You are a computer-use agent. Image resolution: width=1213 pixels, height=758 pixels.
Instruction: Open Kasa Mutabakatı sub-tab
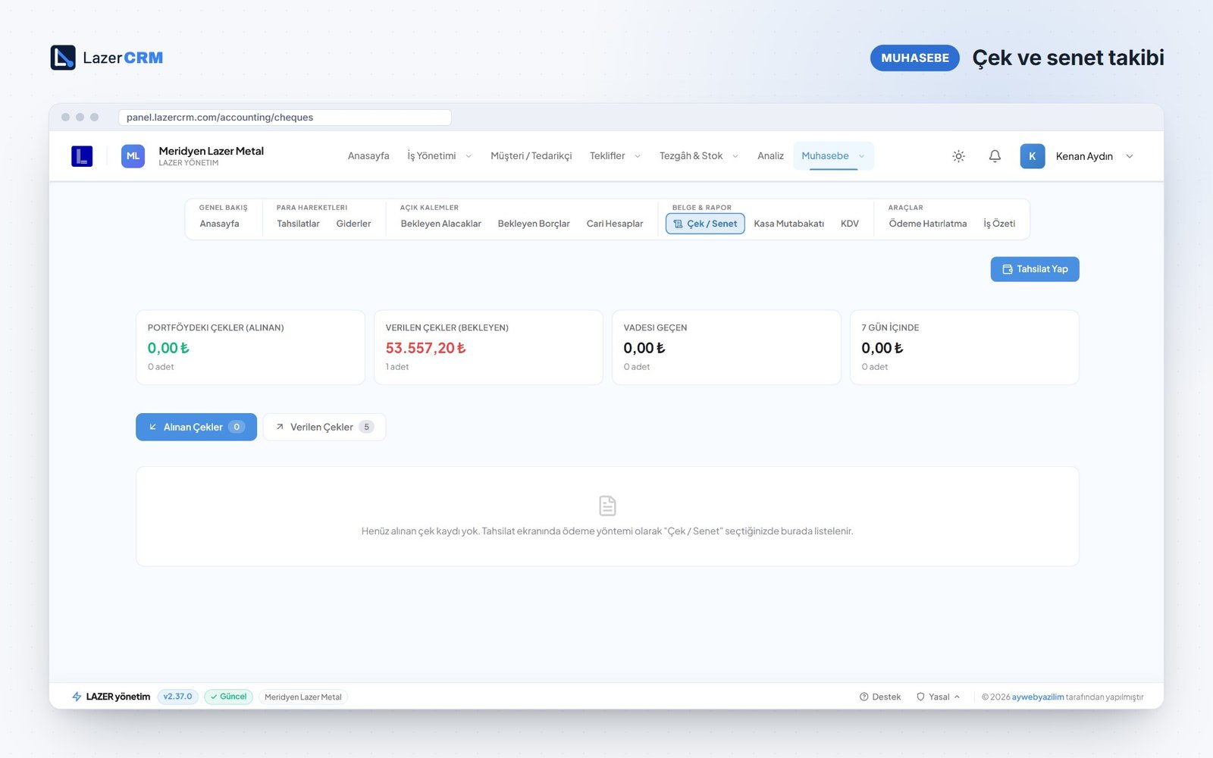coord(788,224)
